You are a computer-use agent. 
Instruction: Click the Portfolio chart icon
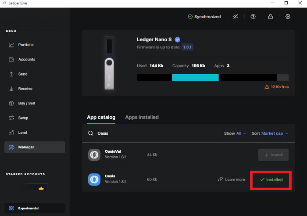point(11,45)
